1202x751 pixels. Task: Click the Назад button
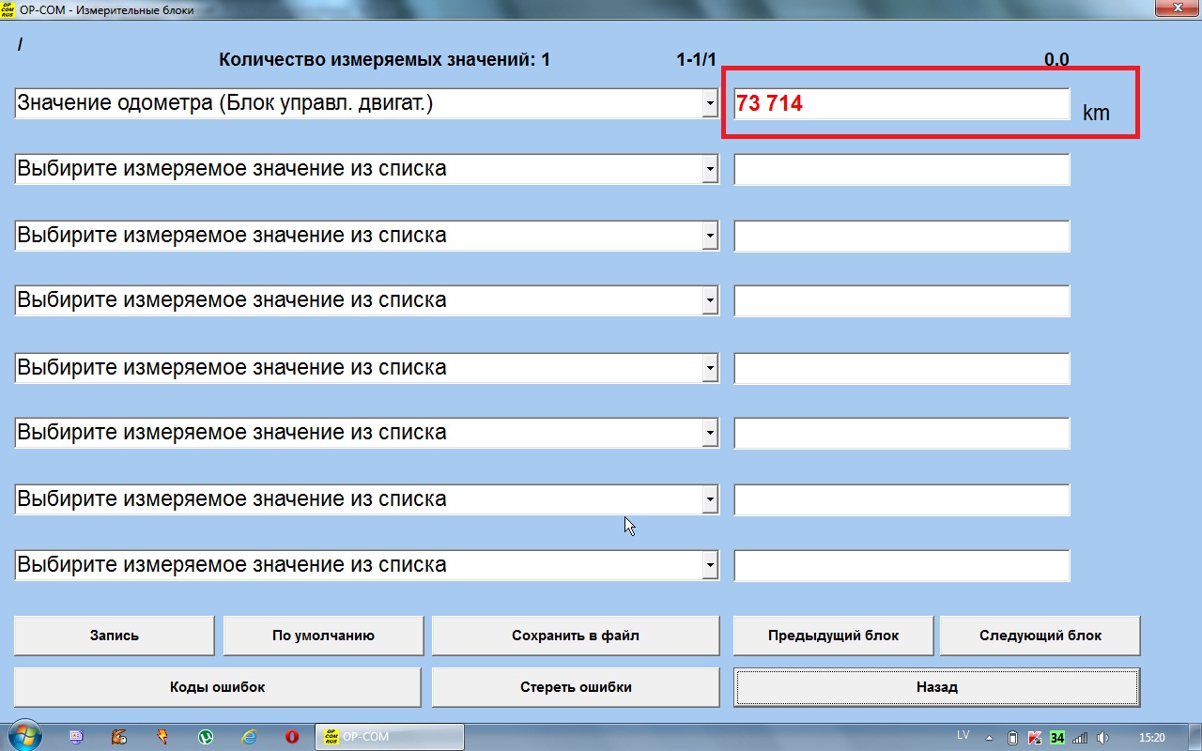tap(936, 687)
